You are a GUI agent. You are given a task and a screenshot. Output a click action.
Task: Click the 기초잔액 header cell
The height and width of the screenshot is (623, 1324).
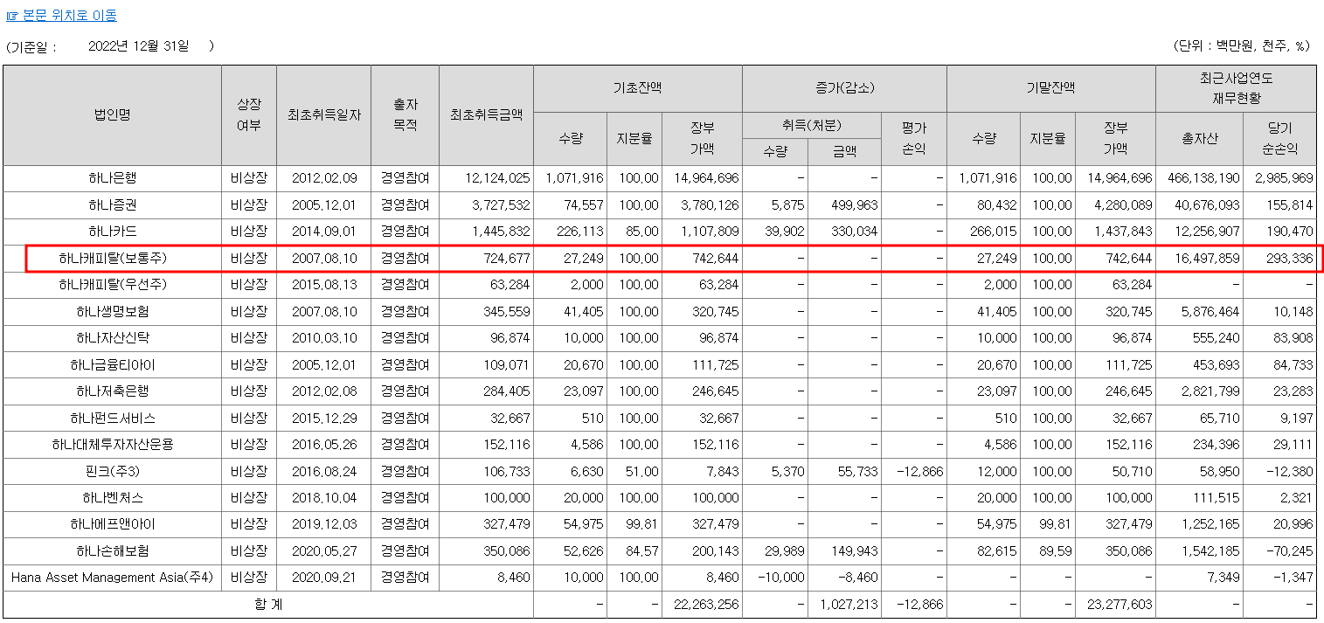tap(637, 88)
